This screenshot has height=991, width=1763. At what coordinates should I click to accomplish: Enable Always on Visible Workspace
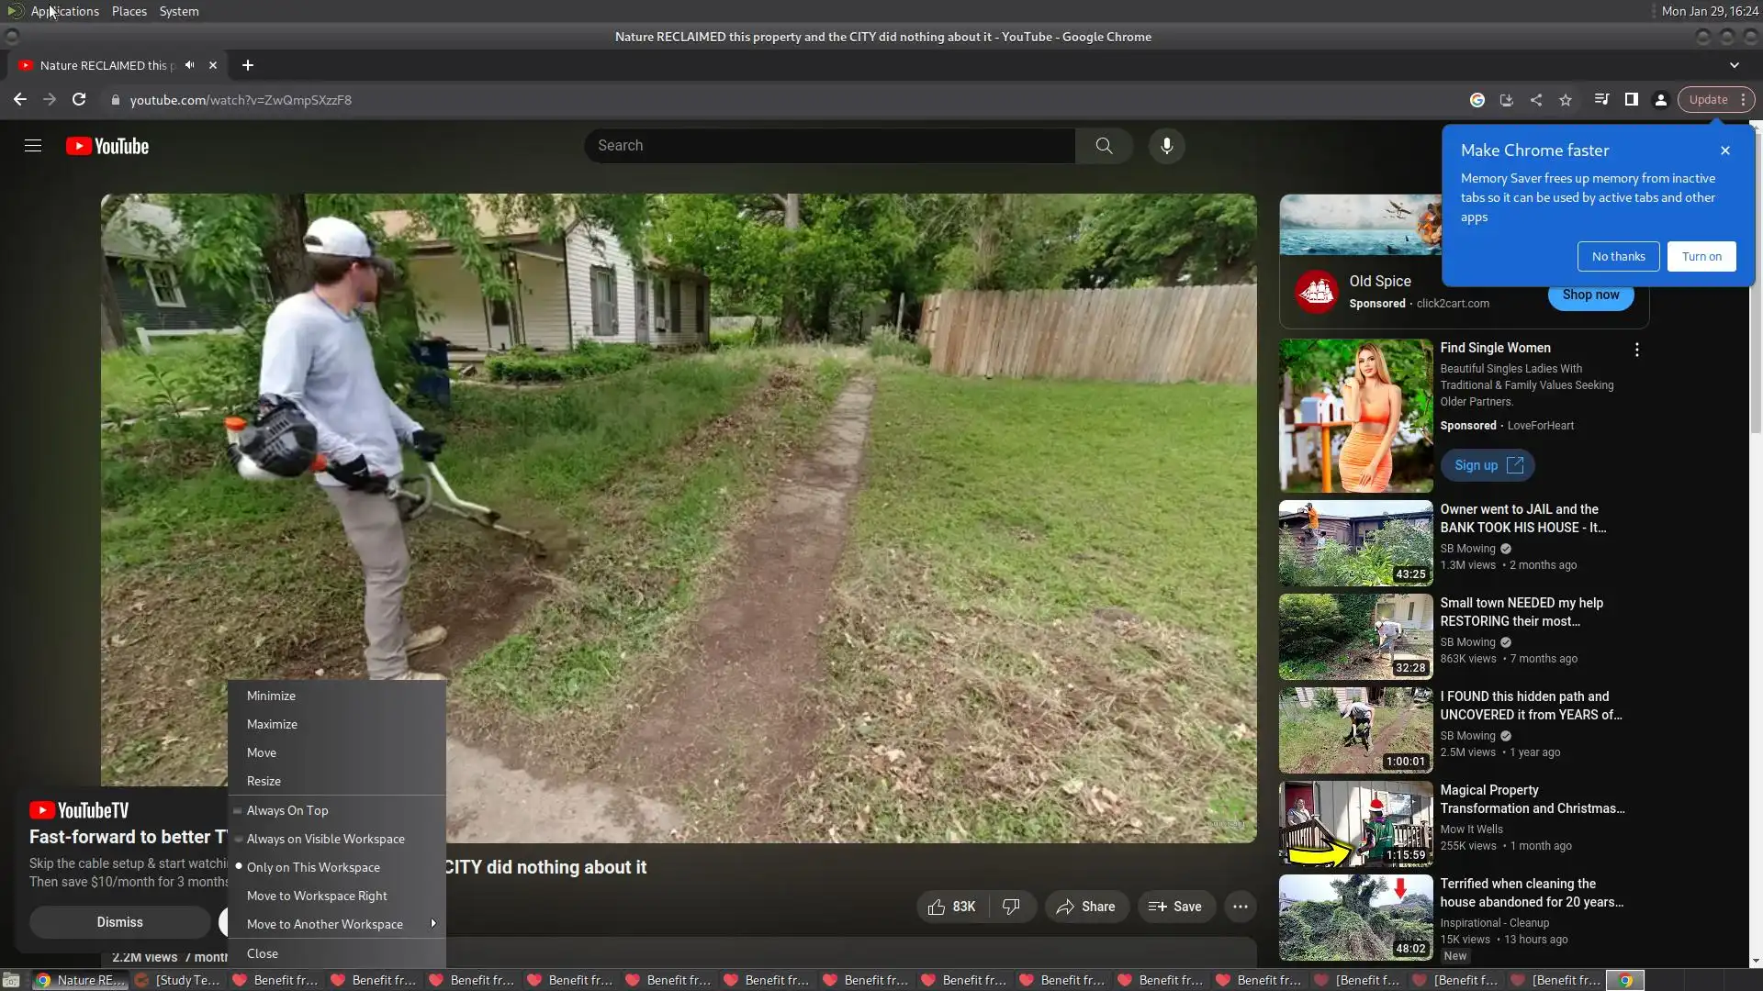[x=325, y=839]
